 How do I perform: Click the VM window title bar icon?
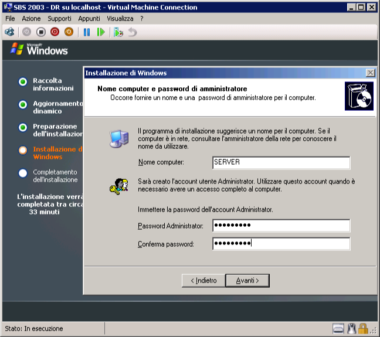[8, 7]
